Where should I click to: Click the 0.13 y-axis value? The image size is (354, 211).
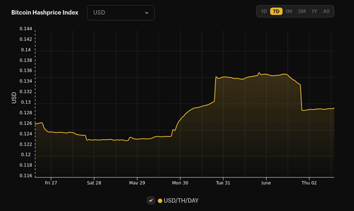pyautogui.click(x=26, y=102)
